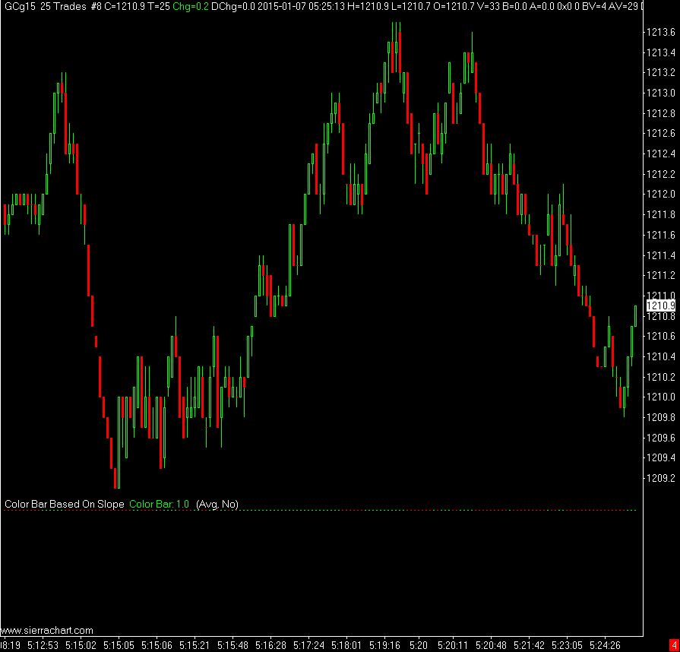The image size is (680, 652).
Task: Click the L=1210.7 low value in header
Action: point(410,7)
